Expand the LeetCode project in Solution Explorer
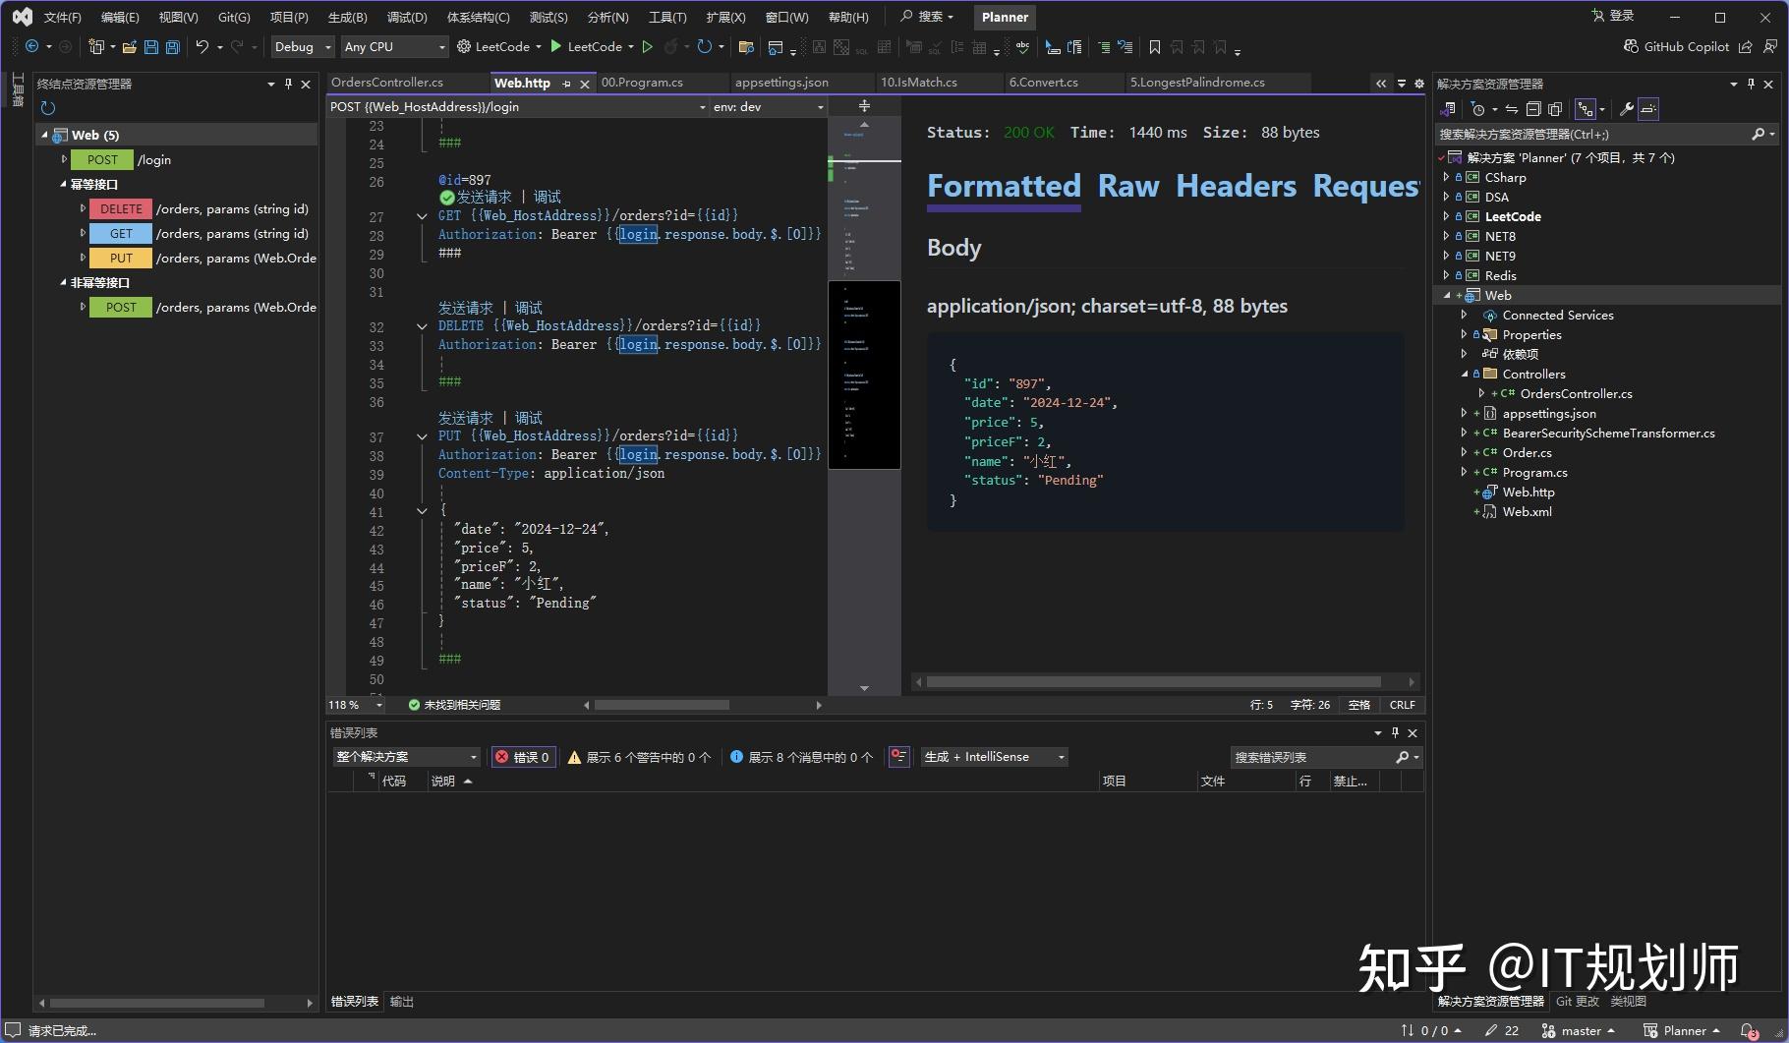The width and height of the screenshot is (1789, 1043). tap(1447, 216)
